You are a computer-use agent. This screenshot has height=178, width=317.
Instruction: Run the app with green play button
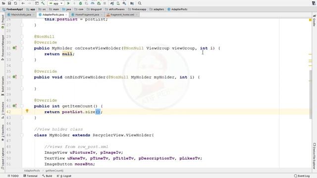(x=68, y=3)
